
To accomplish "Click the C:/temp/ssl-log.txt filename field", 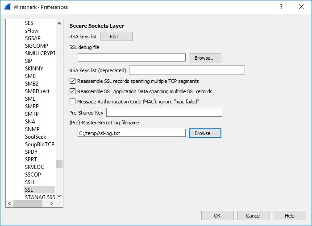I will (x=132, y=133).
